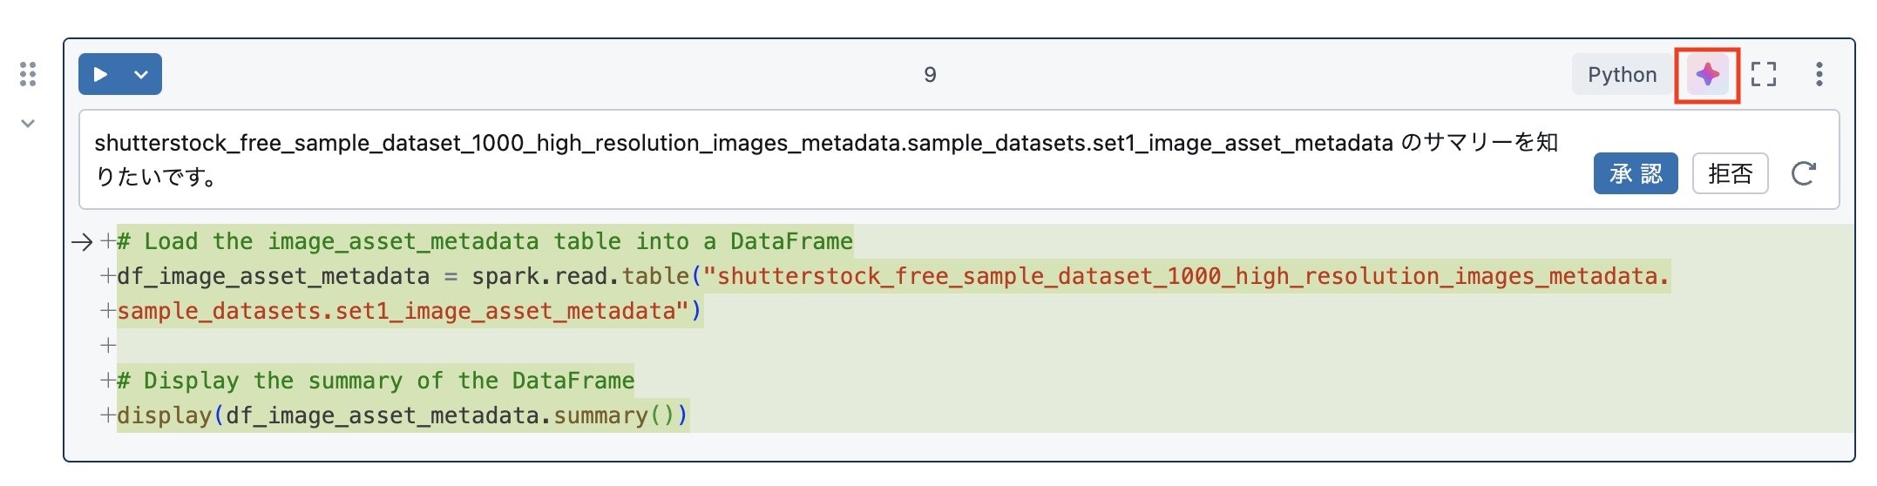Open the cell kebab menu

1819,75
